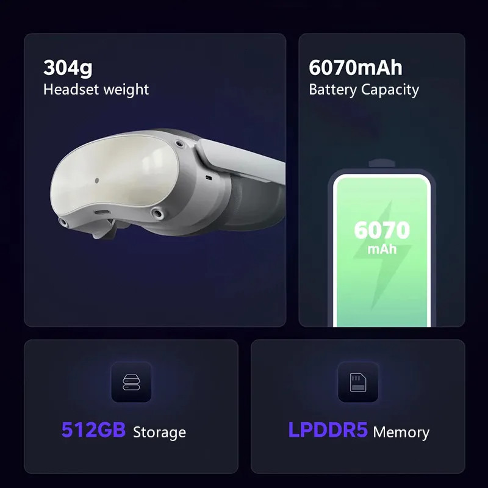Click the headset lower-right tracking camera
488x488 pixels.
158,213
